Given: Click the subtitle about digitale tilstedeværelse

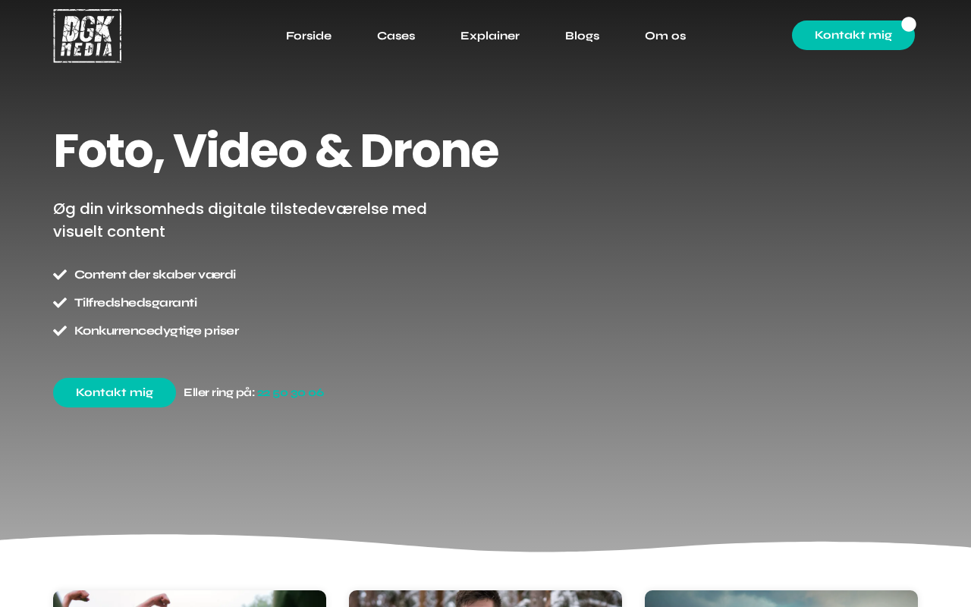Looking at the screenshot, I should (x=240, y=220).
